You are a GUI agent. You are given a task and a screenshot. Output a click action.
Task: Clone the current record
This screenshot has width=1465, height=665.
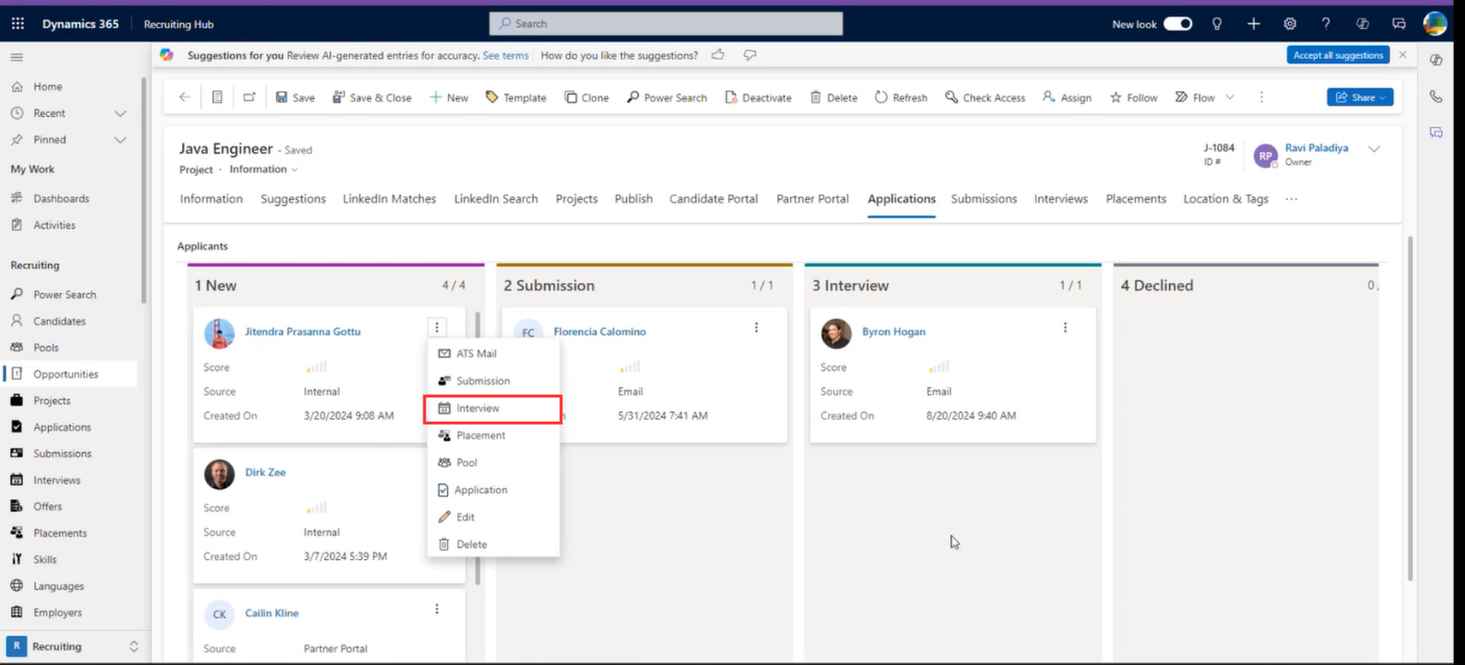tap(586, 98)
